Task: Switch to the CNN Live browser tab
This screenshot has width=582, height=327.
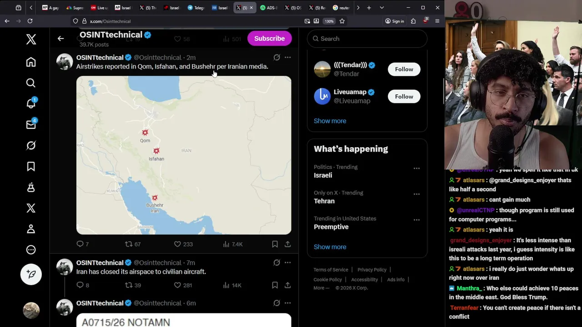Action: pyautogui.click(x=99, y=8)
